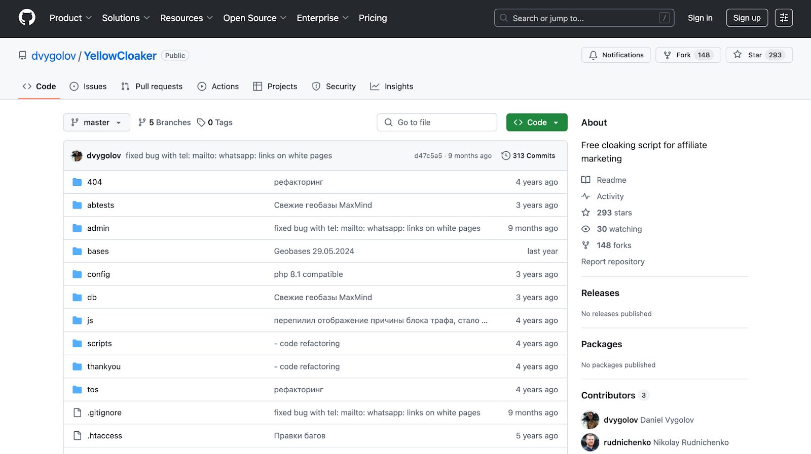Image resolution: width=811 pixels, height=454 pixels.
Task: Click the abtests folder icon
Action: point(77,205)
